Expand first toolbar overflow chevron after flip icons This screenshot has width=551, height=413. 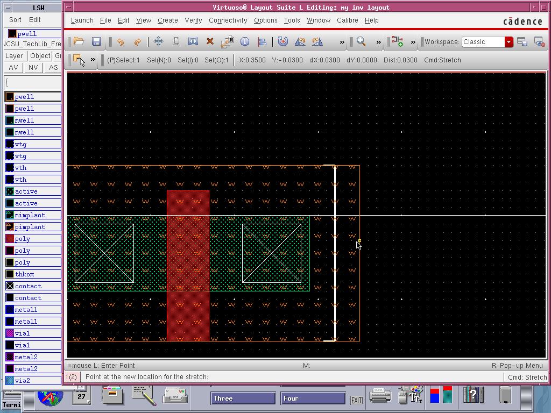click(342, 42)
